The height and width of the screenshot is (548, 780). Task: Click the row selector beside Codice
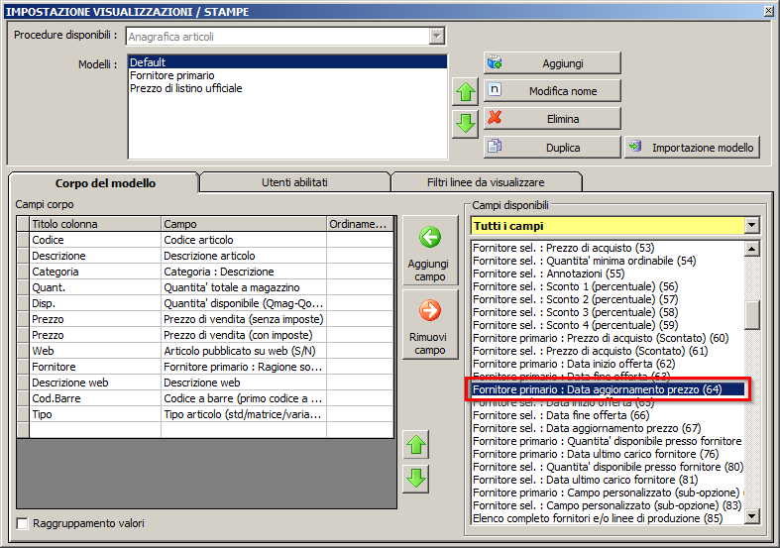(23, 240)
